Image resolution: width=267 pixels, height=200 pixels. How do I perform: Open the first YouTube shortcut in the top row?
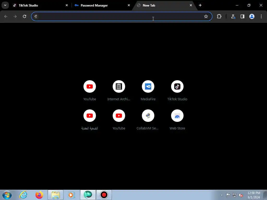click(90, 91)
